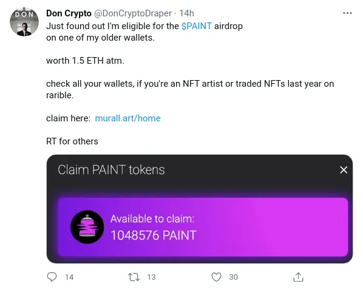Image resolution: width=363 pixels, height=290 pixels.
Task: View the 30 likes count
Action: (233, 277)
